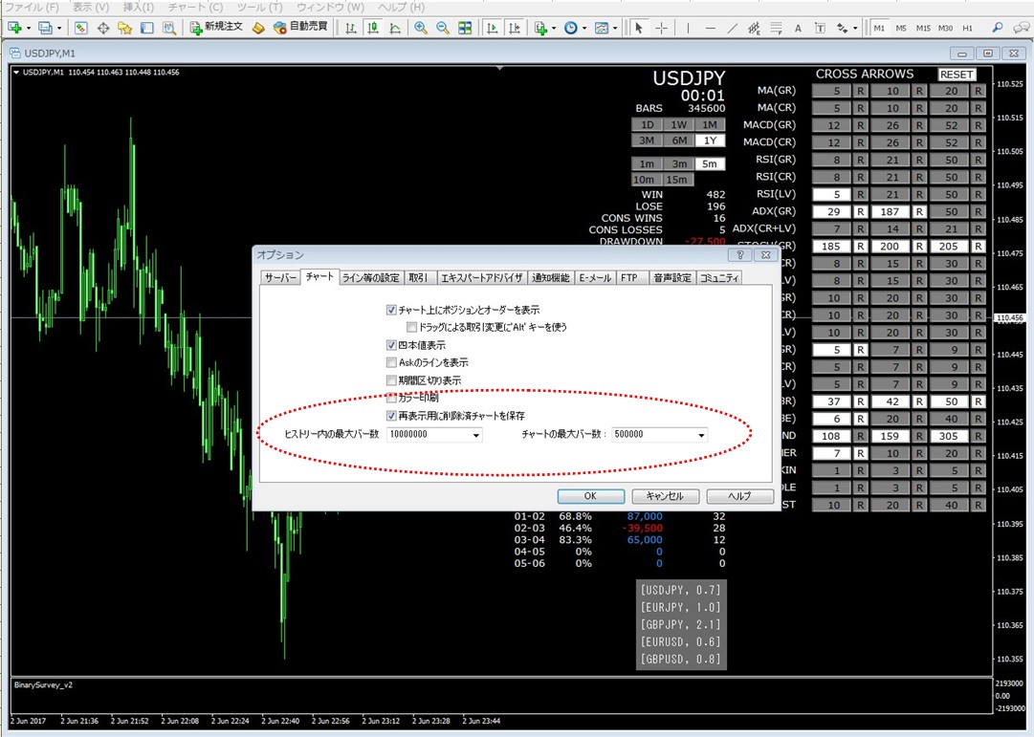1034x737 pixels.
Task: Select the equidistant channel tool
Action: [x=755, y=28]
